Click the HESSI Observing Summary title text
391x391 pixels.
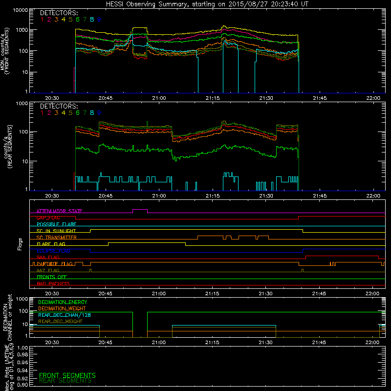pos(207,4)
